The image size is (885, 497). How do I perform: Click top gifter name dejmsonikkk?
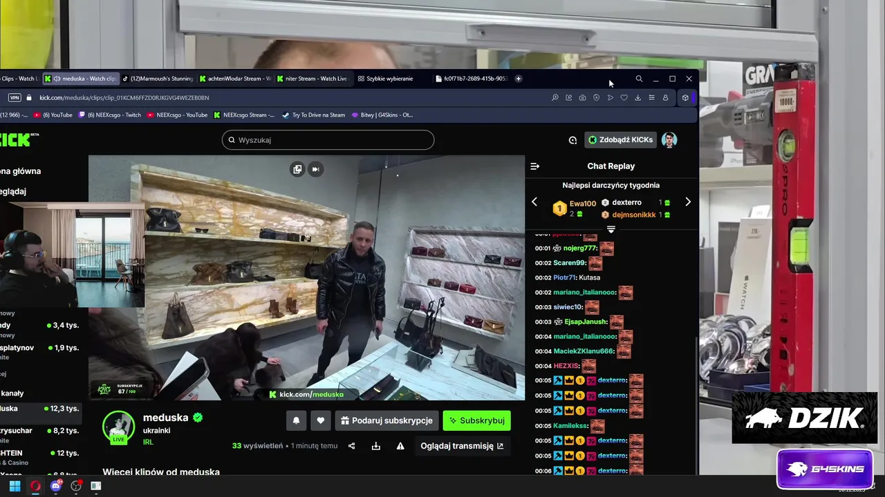(634, 215)
